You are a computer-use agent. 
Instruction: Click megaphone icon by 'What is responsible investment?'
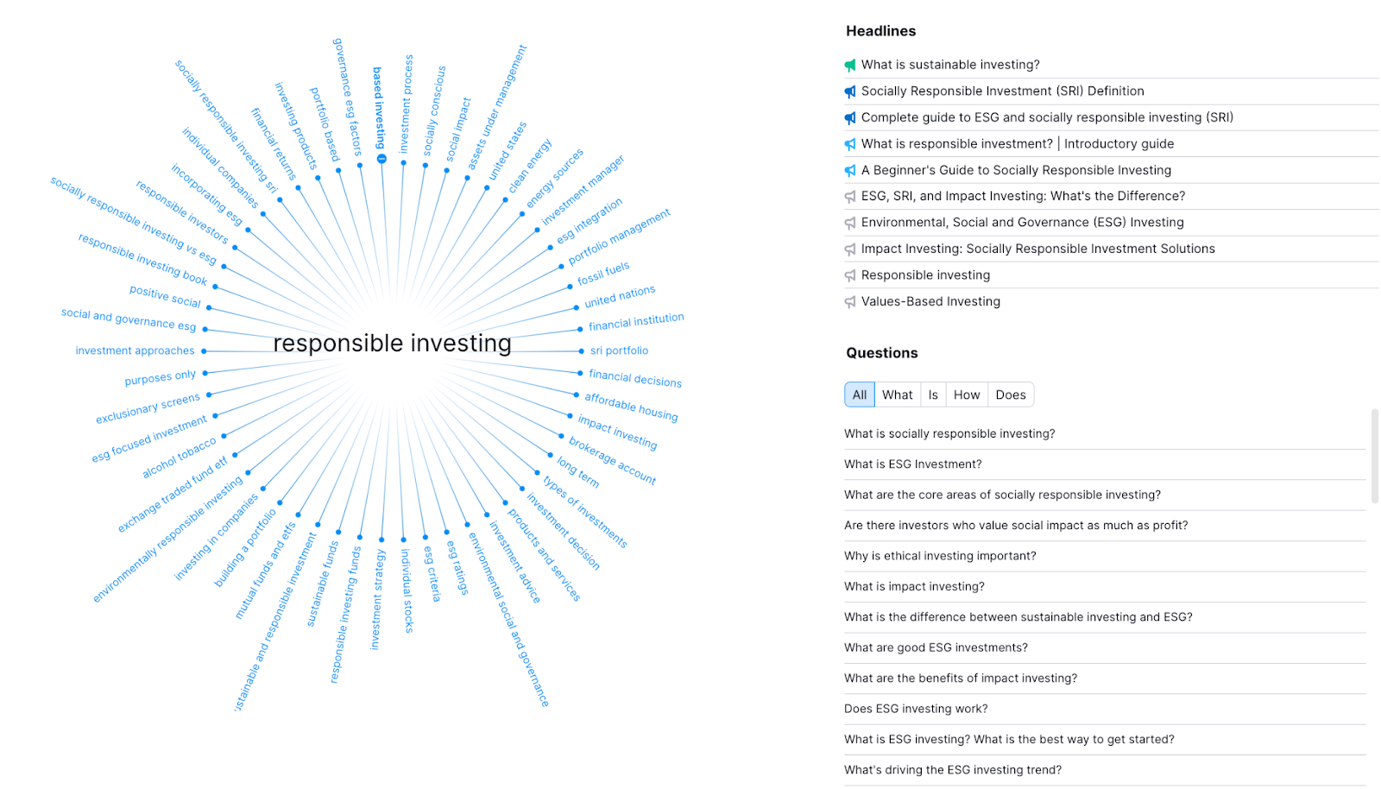(x=850, y=144)
